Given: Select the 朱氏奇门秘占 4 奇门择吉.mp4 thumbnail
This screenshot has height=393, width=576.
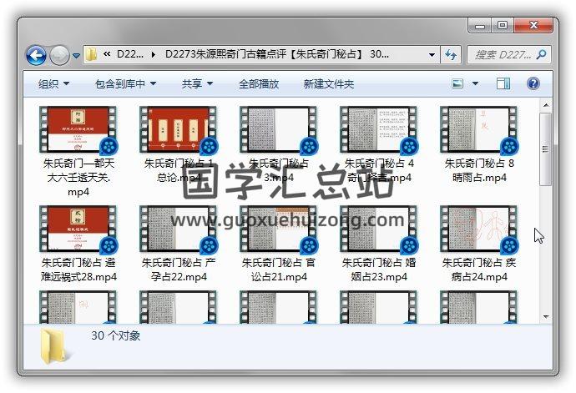Looking at the screenshot, I should pyautogui.click(x=379, y=129).
